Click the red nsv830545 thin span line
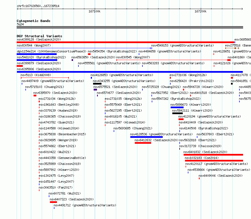The width and height of the screenshot is (251, 219). click(x=172, y=60)
